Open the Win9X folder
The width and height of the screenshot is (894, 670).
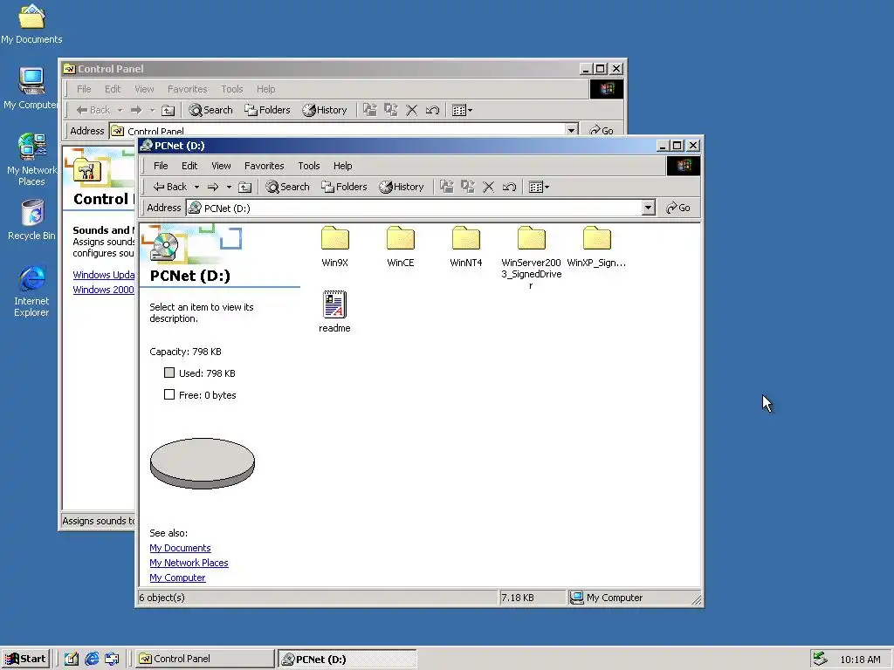[x=334, y=246]
